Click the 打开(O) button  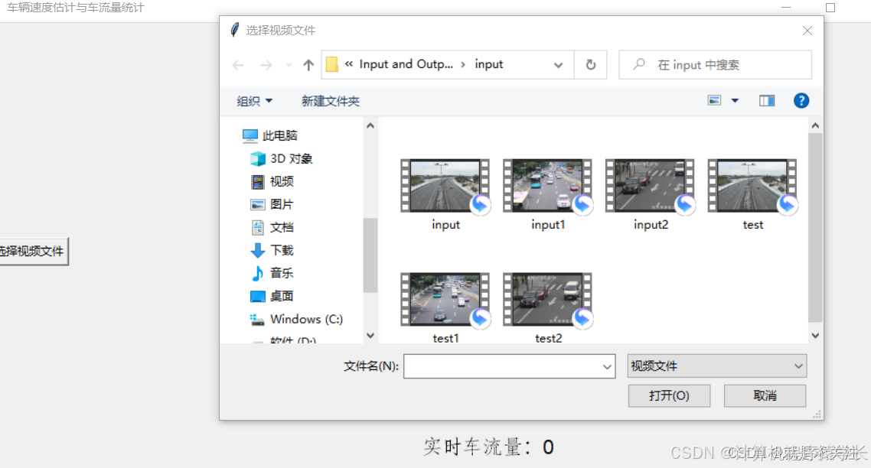[x=669, y=395]
